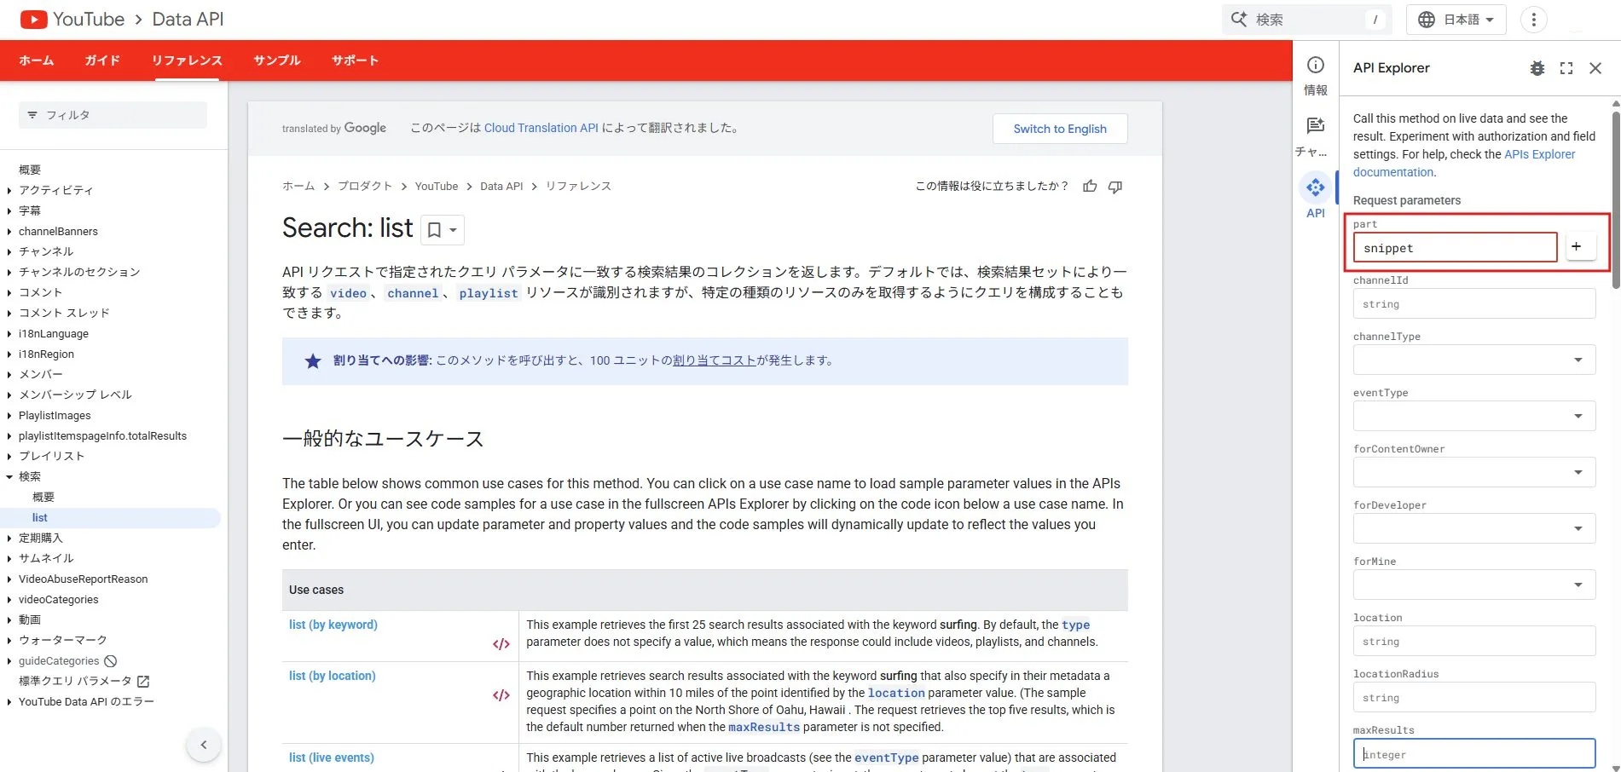Click the thumbs down feedback icon
The image size is (1621, 772).
click(x=1115, y=187)
